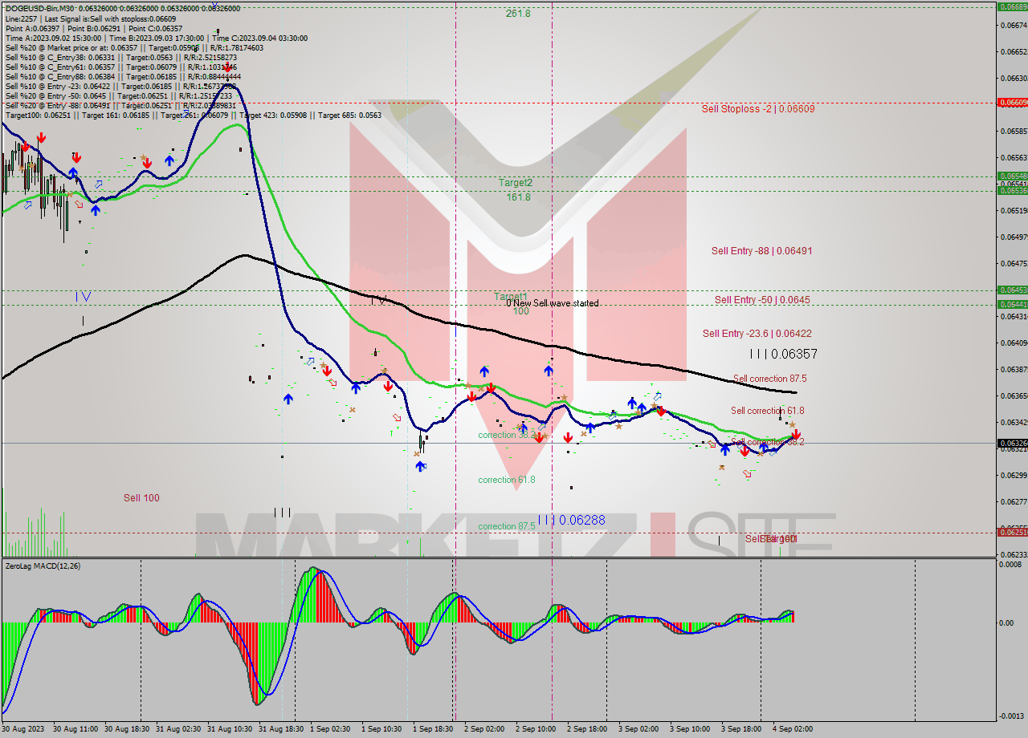Click the DOGEUSD-Bin,M30 symbol title
1028x738 pixels.
click(x=38, y=8)
